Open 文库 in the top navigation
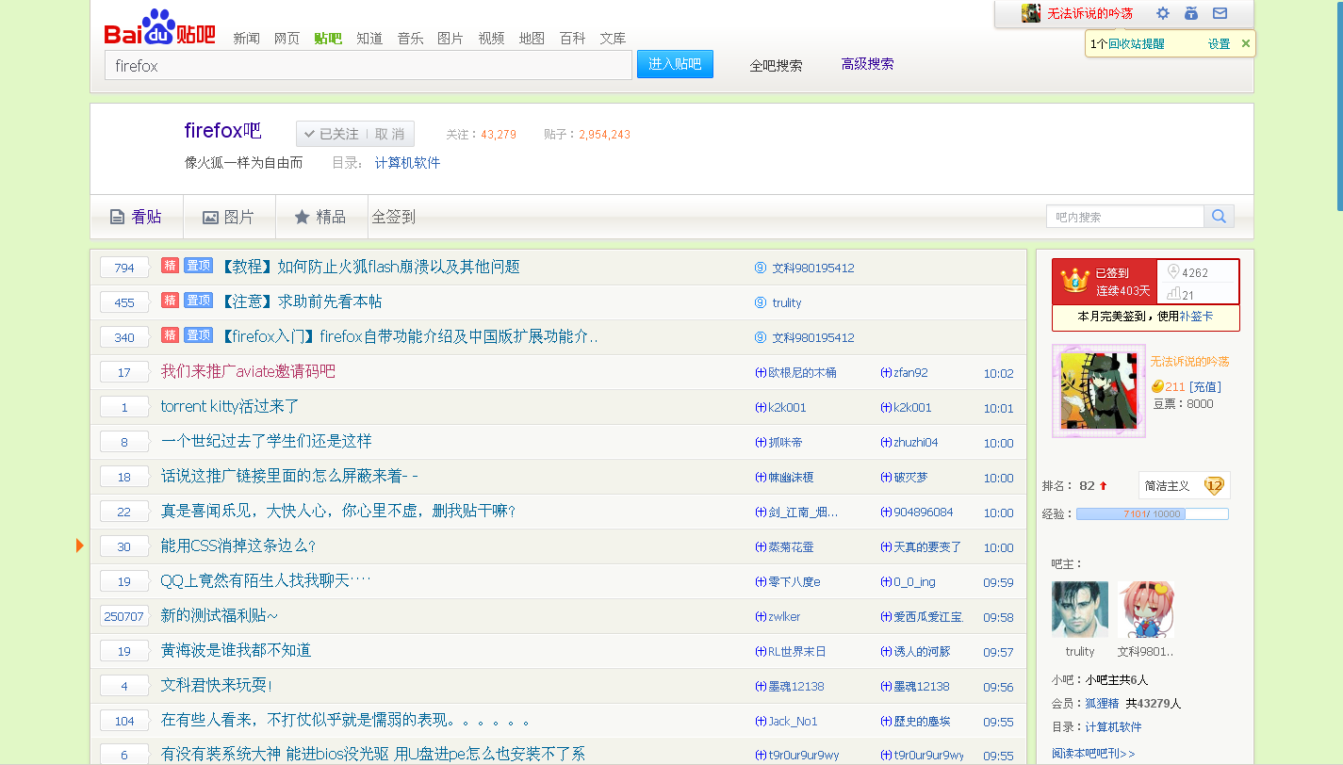Viewport: 1343px width, 765px height. [613, 39]
